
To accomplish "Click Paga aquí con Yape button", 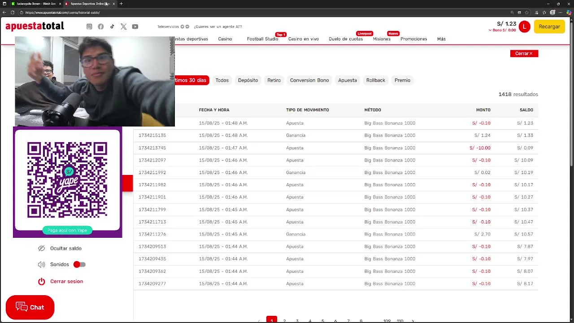I will point(67,230).
